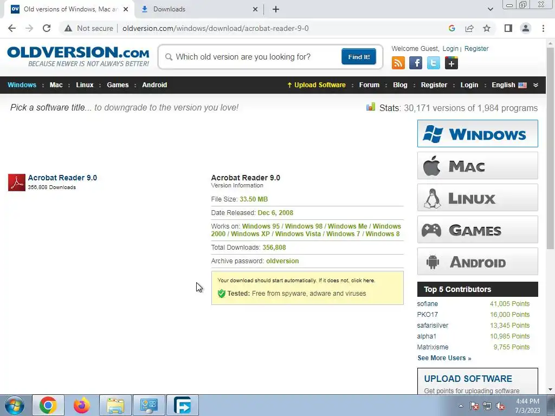The image size is (555, 416).
Task: Open the Chrome three-dot menu
Action: 543,28
